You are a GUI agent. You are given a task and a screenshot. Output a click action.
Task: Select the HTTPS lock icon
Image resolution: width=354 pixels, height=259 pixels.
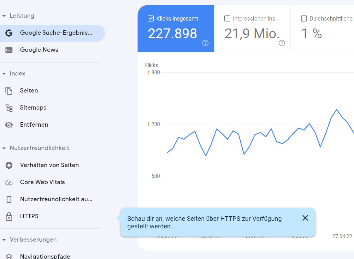tap(9, 216)
